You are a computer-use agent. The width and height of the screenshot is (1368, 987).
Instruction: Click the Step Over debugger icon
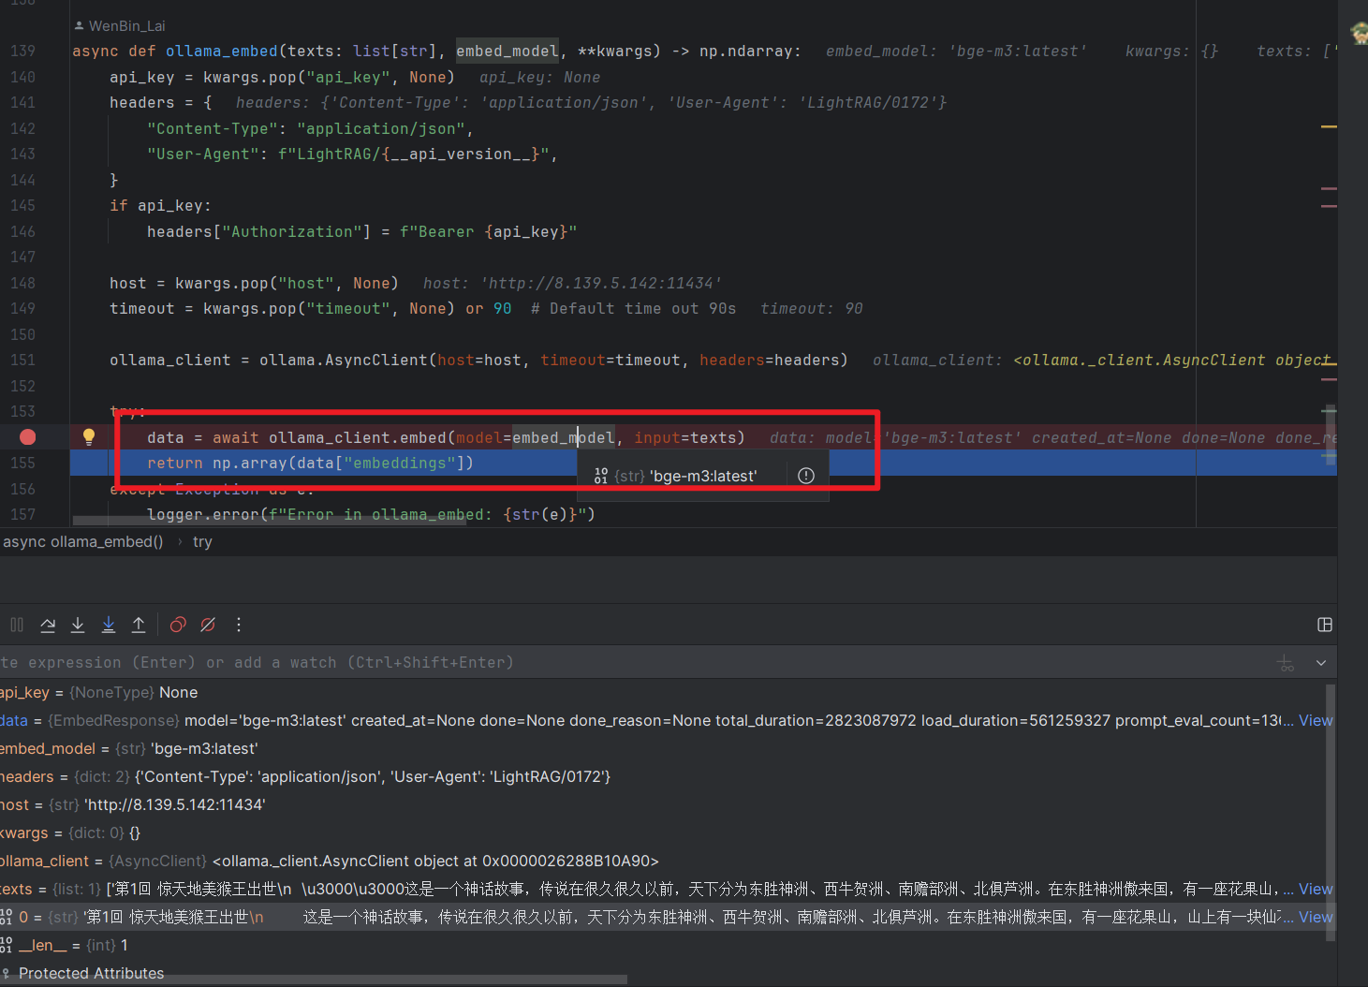click(x=48, y=625)
